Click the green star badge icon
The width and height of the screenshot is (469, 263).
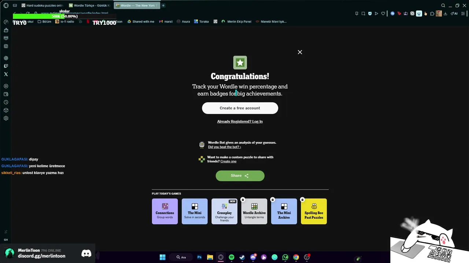240,62
